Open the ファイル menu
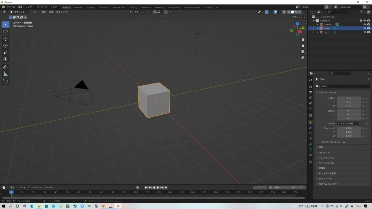The image size is (372, 209). point(11,7)
